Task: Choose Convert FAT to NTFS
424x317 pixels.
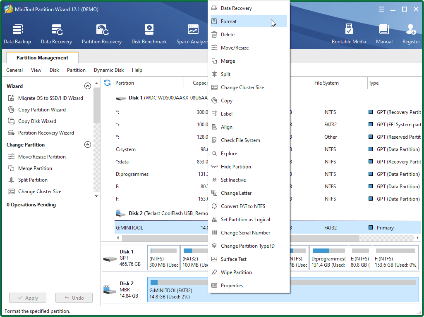Action: click(249, 206)
